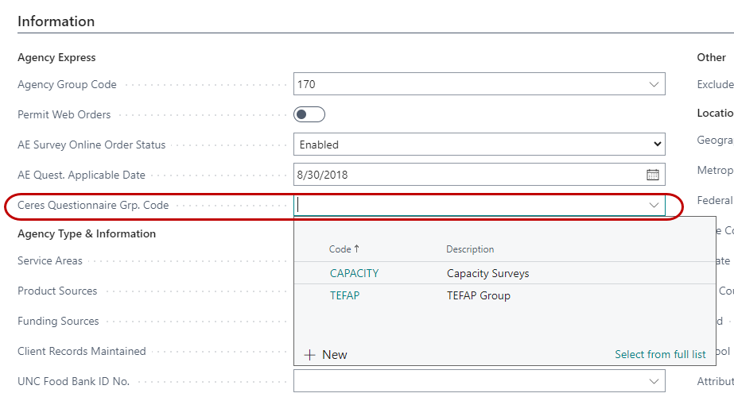The image size is (734, 397).
Task: Select the TEFAP code entry
Action: 346,295
